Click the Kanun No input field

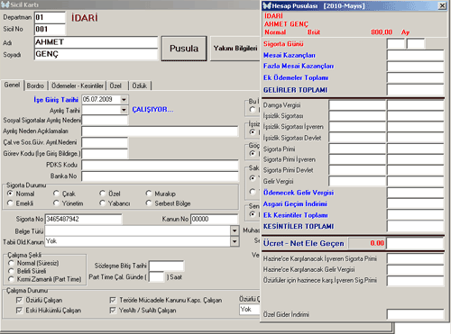pos(215,219)
